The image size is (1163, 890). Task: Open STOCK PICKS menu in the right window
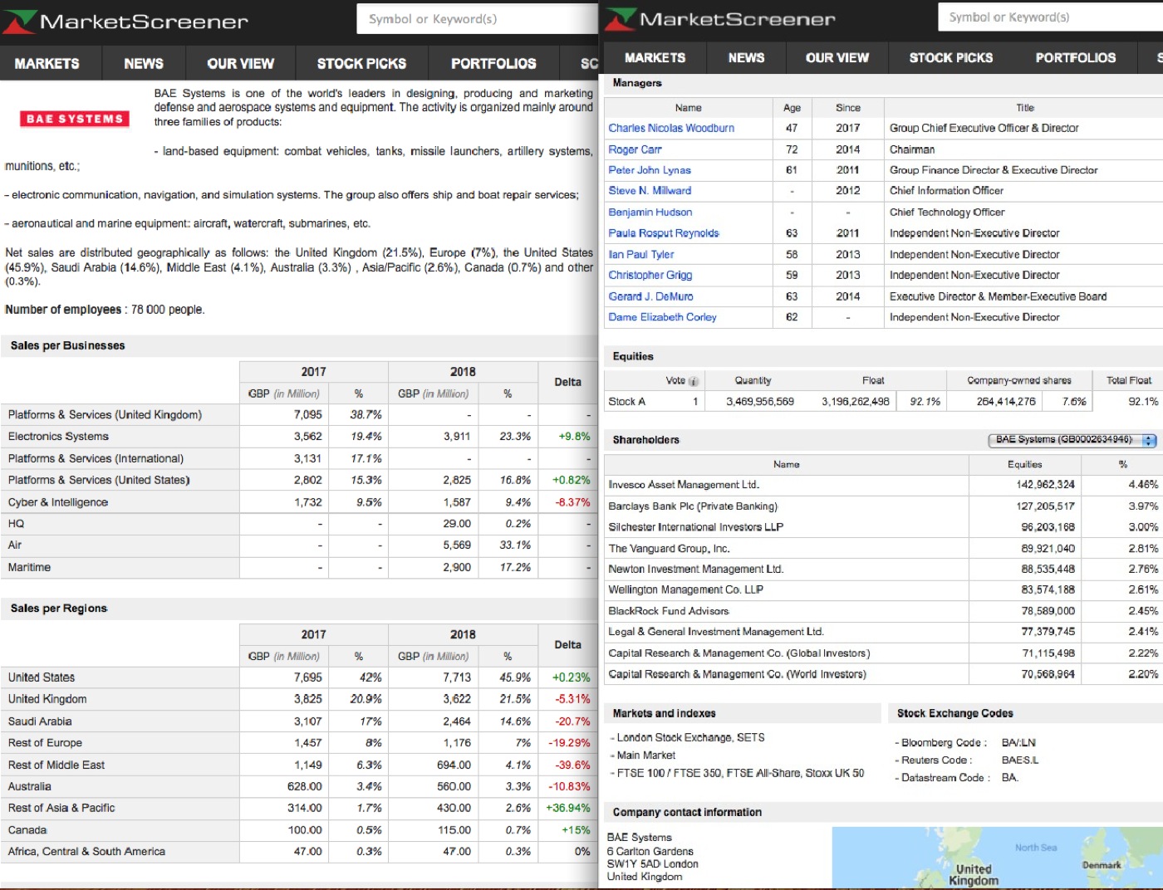tap(951, 57)
